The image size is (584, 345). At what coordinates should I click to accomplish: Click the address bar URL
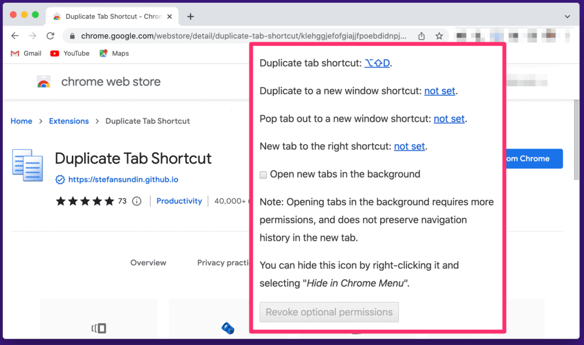[x=244, y=36]
